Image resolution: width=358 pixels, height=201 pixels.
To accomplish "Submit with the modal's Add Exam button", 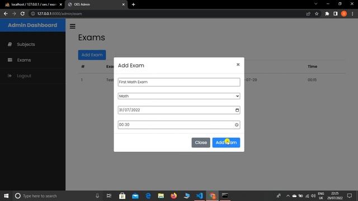I will click(x=226, y=143).
